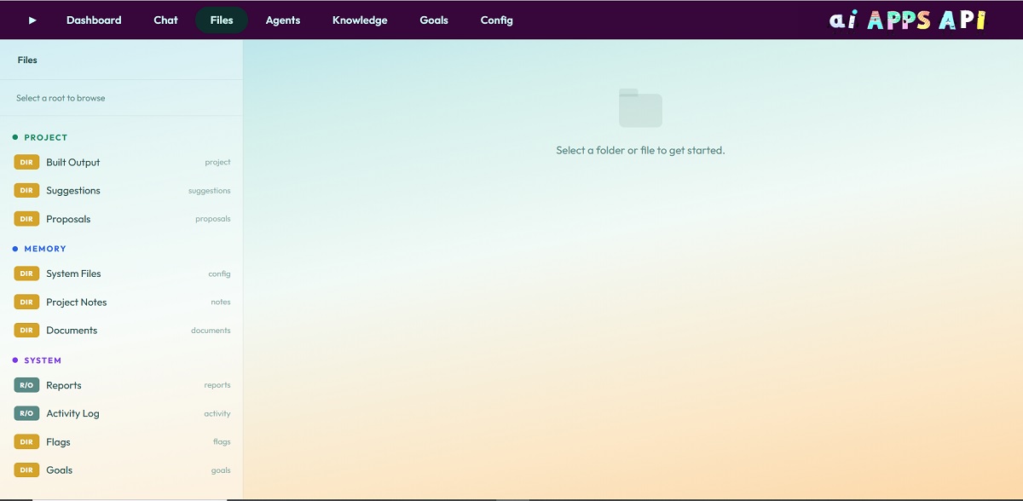Click the DIR badge beside sidebar Goals
The width and height of the screenshot is (1023, 501).
tap(26, 470)
